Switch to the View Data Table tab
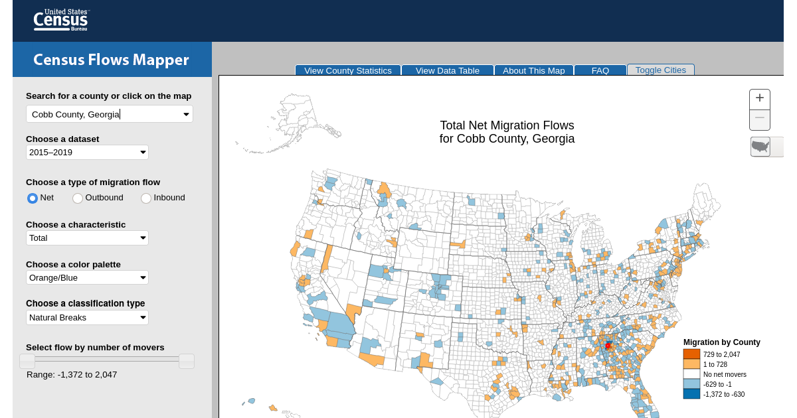The width and height of the screenshot is (797, 418). tap(447, 70)
